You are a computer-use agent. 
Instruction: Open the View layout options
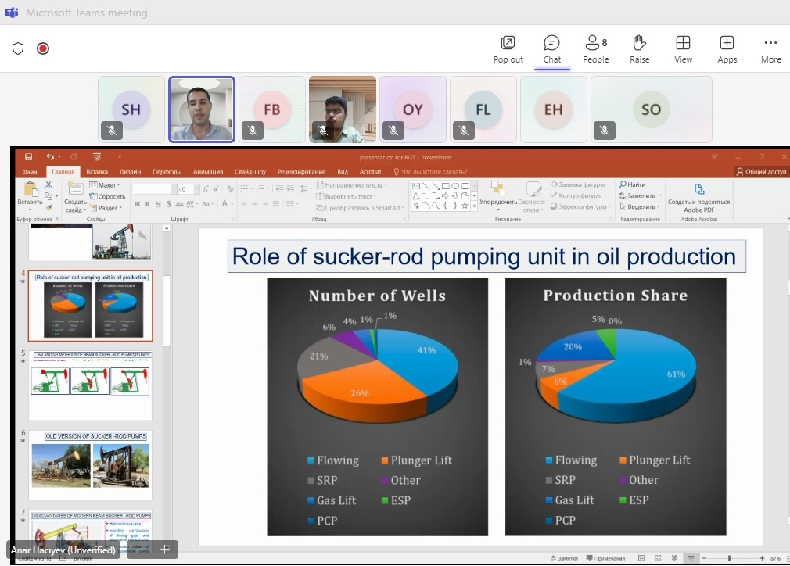coord(683,48)
